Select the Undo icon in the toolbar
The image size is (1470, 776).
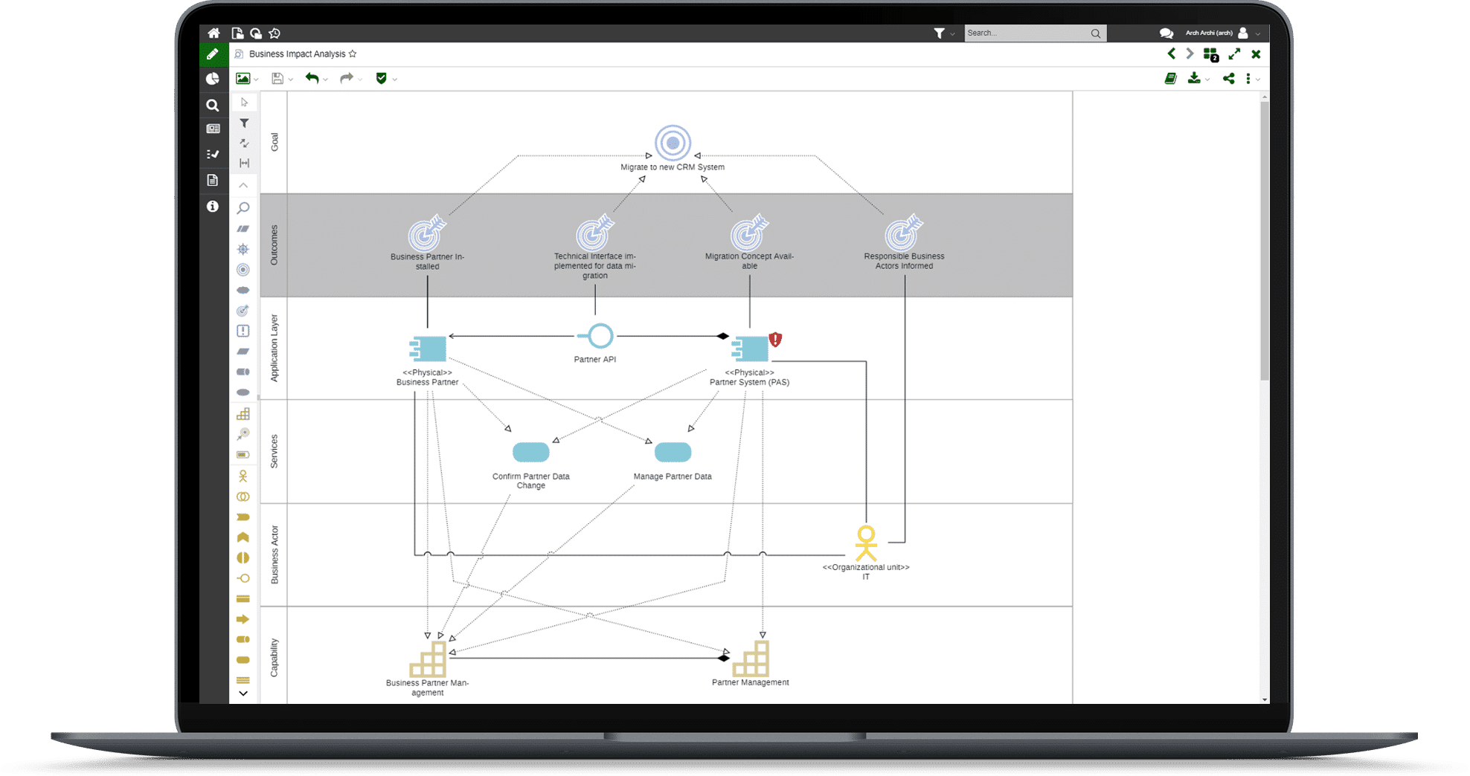click(x=312, y=78)
